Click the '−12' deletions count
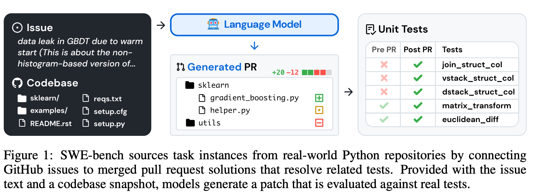 293,73
